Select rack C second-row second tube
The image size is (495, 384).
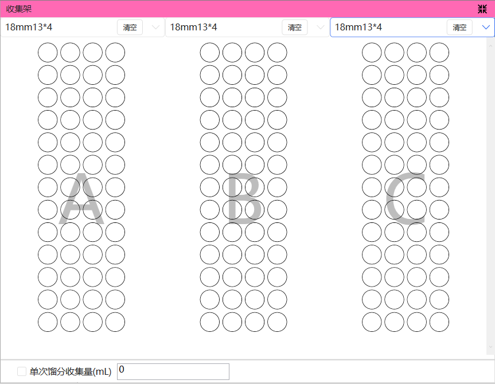(394, 75)
